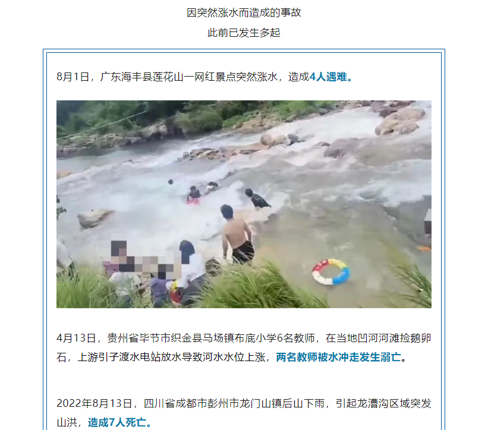Image resolution: width=488 pixels, height=430 pixels.
Task: Click the subheading 此前已发生多起
Action: (244, 33)
